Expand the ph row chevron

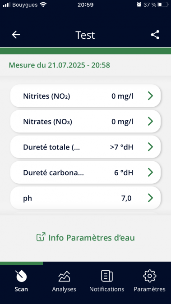click(x=150, y=198)
